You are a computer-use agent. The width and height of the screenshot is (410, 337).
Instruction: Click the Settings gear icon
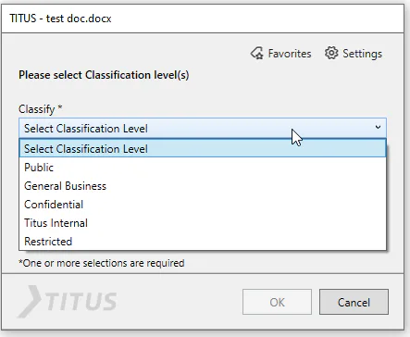pyautogui.click(x=331, y=53)
